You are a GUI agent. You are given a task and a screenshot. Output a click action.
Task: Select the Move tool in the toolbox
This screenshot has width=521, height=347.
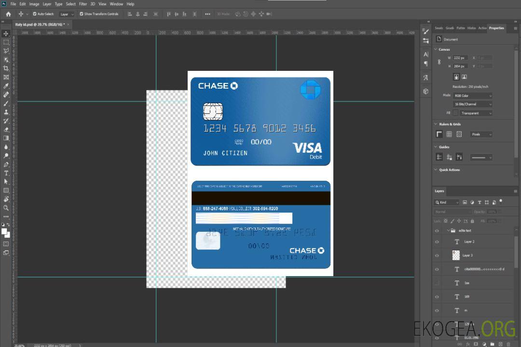pyautogui.click(x=6, y=34)
